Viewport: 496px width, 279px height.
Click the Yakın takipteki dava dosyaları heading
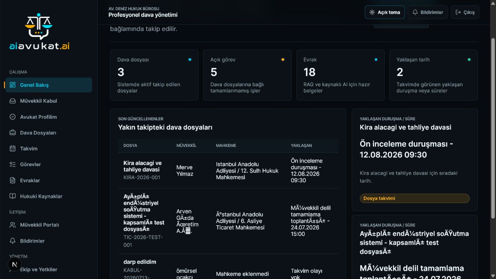click(165, 127)
